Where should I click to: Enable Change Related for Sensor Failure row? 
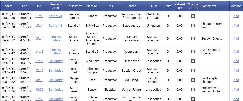[193, 89]
